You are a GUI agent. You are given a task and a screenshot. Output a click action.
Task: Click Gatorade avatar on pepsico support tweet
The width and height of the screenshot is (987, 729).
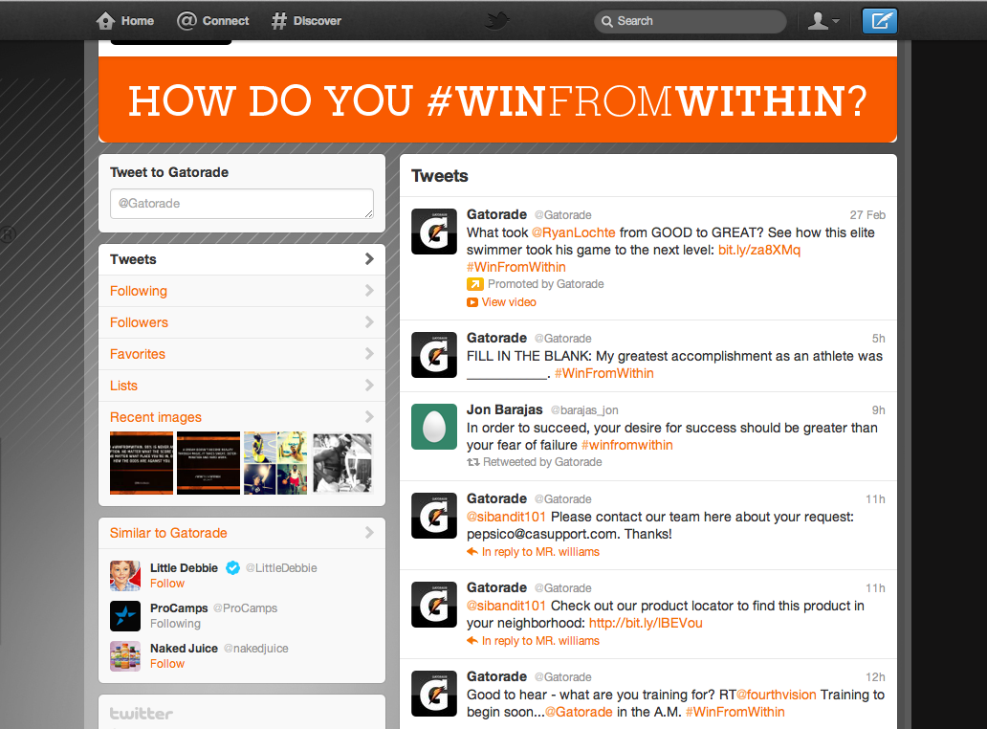(433, 516)
